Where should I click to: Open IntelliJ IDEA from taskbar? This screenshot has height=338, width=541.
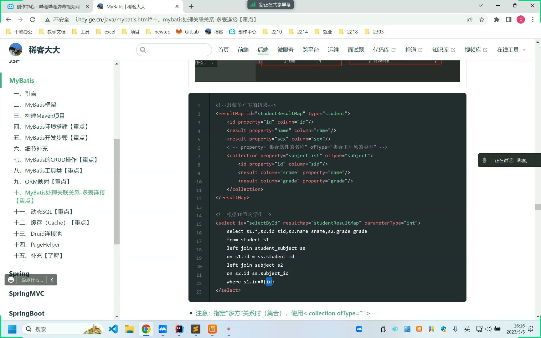click(179, 329)
